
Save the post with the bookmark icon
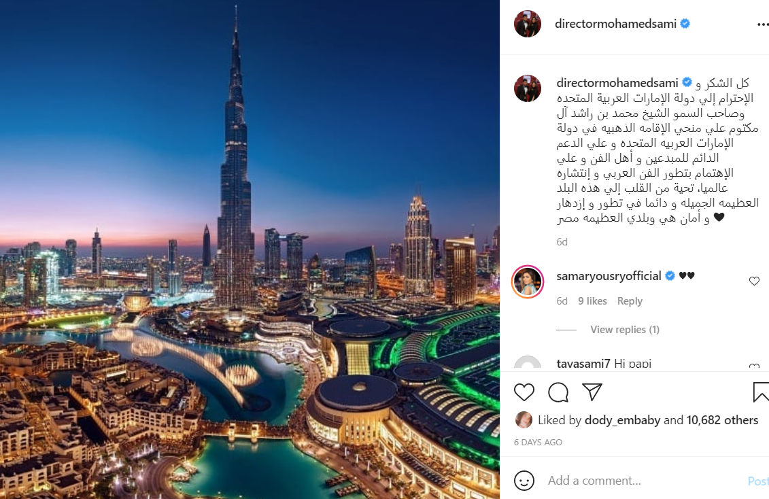761,392
